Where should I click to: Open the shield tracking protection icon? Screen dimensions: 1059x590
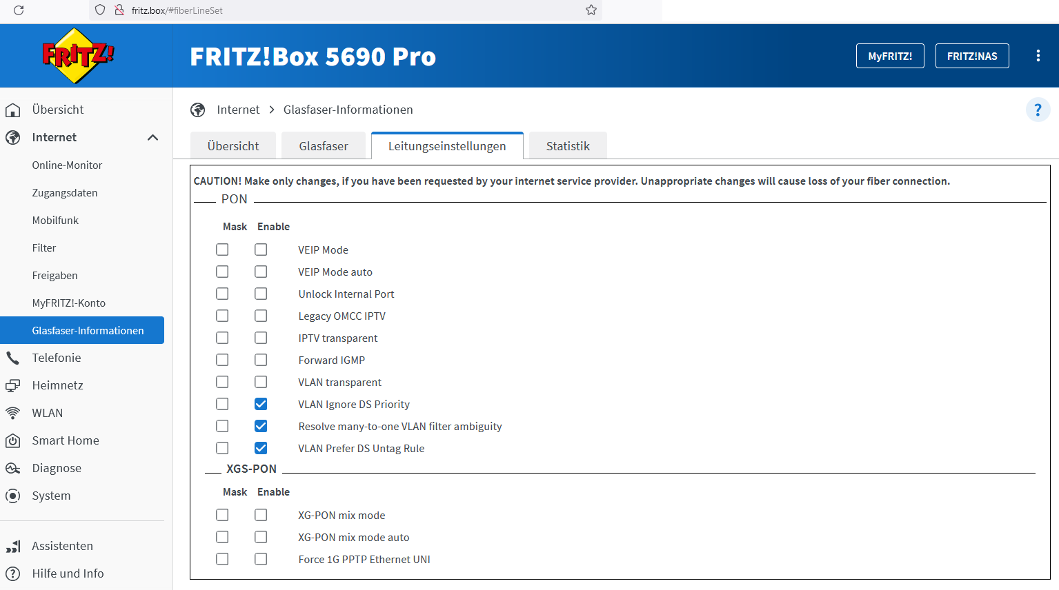point(100,10)
